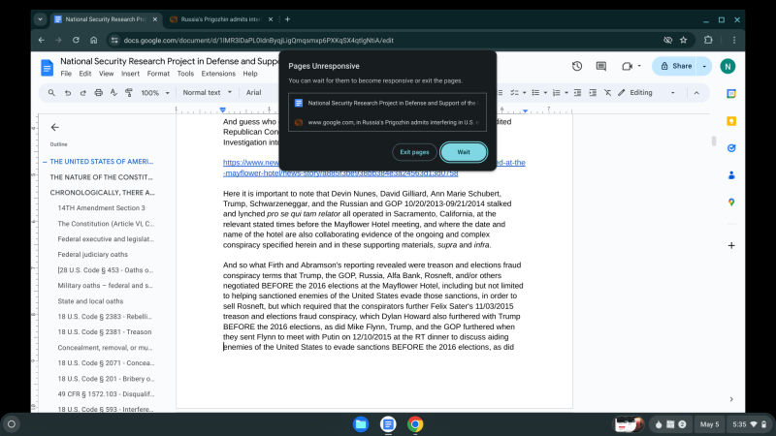Open Google Tasks side panel
The width and height of the screenshot is (776, 436).
coord(731,148)
